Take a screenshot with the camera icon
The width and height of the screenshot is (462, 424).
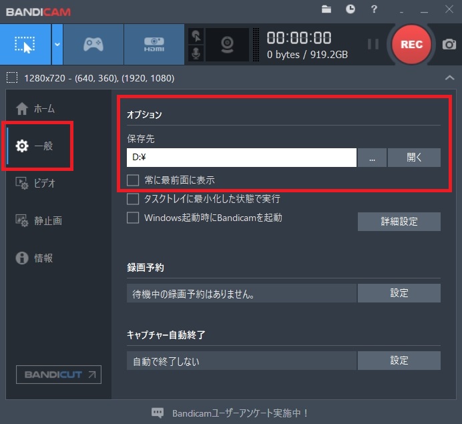449,45
